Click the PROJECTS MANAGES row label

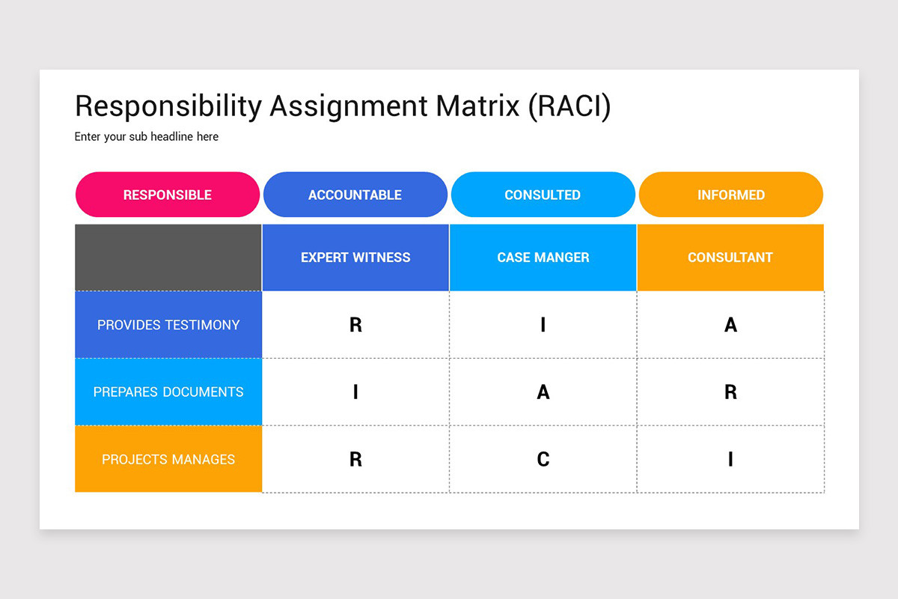click(168, 459)
